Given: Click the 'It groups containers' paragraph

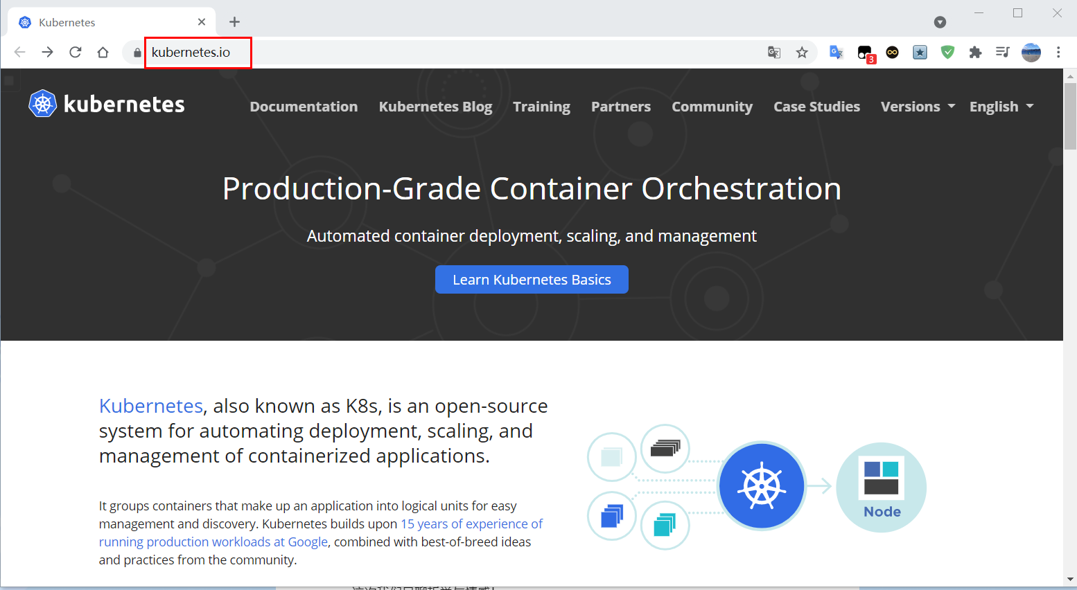Looking at the screenshot, I should click(x=321, y=533).
